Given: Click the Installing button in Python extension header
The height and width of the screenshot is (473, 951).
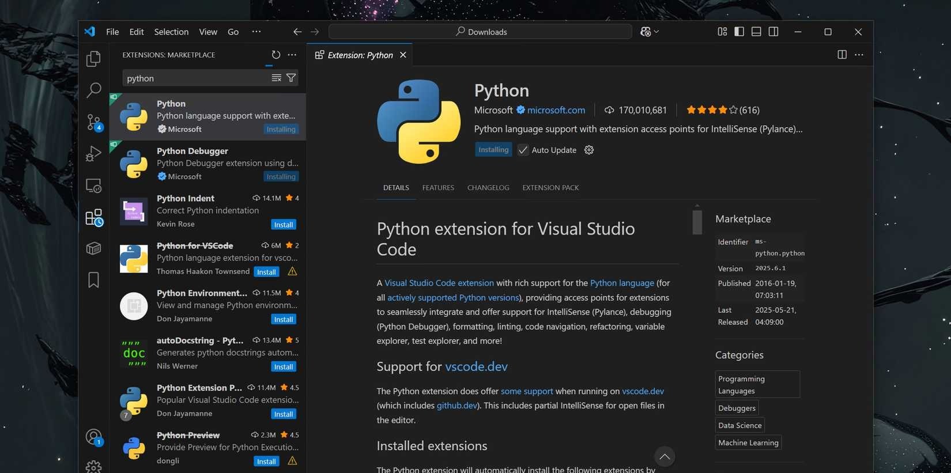Looking at the screenshot, I should click(493, 150).
